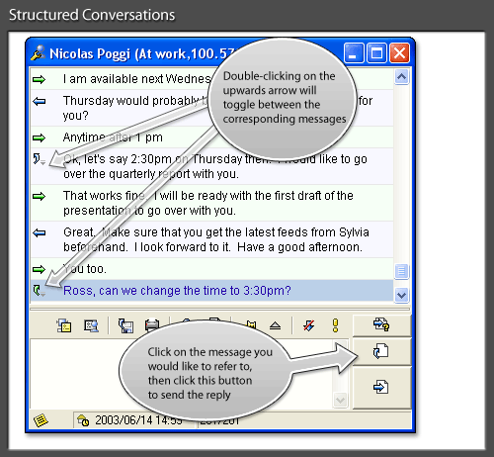Select the 'Ross, can we change the time' message
494x457 pixels.
pyautogui.click(x=211, y=291)
